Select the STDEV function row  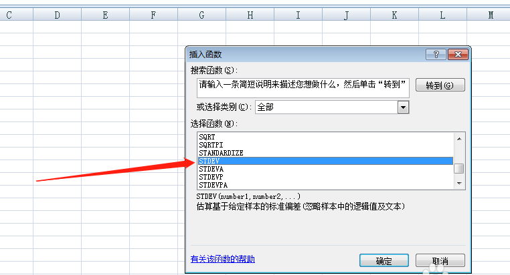[325, 161]
